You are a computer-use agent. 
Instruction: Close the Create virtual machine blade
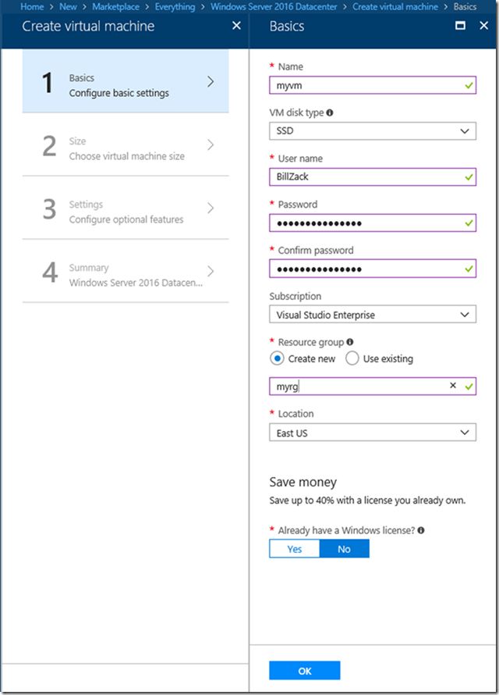[x=237, y=26]
